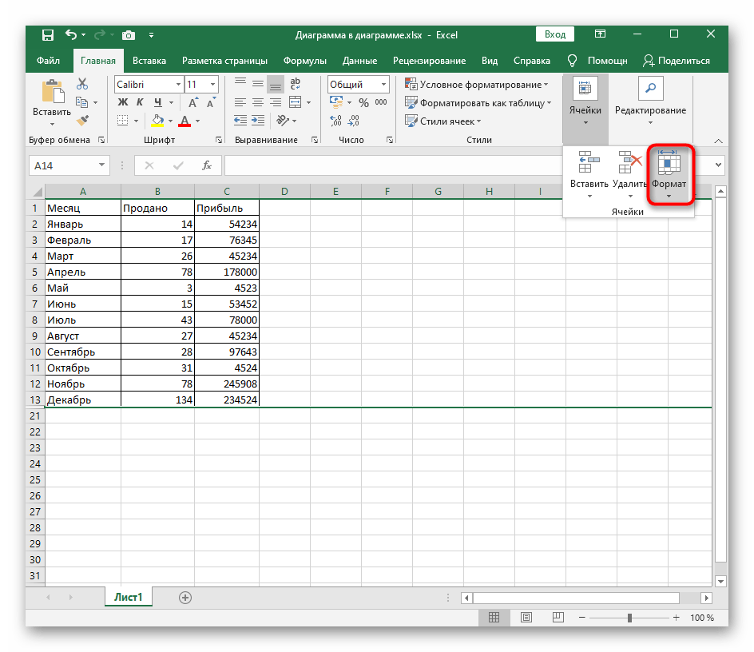
Task: Select the Format Painter brush icon
Action: (x=81, y=120)
